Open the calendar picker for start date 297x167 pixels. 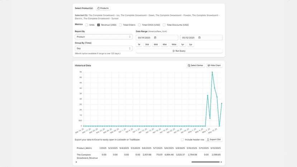(155, 38)
